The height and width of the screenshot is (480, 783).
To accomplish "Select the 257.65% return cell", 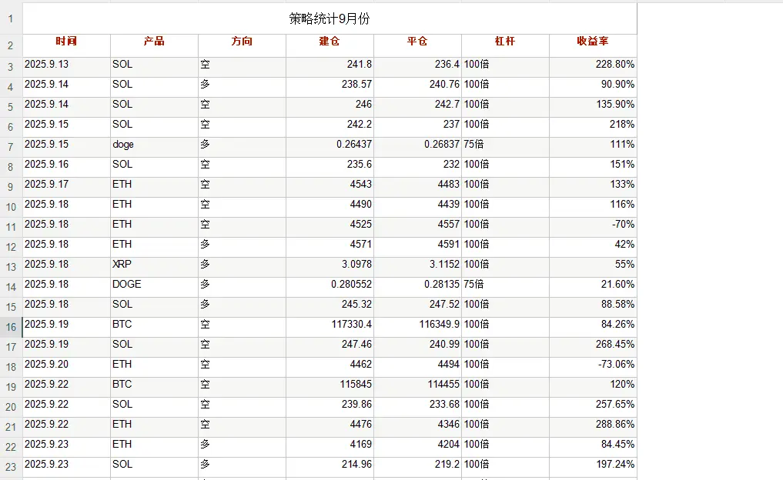I will [x=594, y=407].
